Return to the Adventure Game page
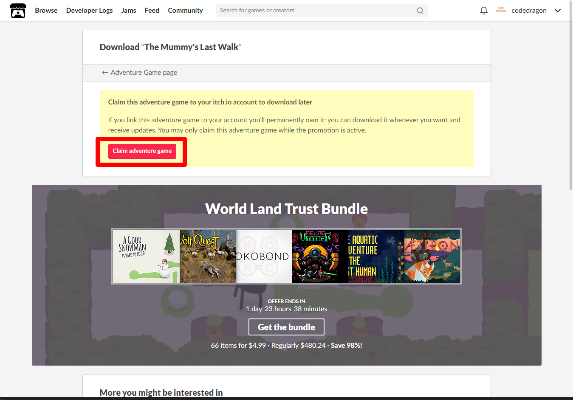This screenshot has width=573, height=400. [139, 73]
